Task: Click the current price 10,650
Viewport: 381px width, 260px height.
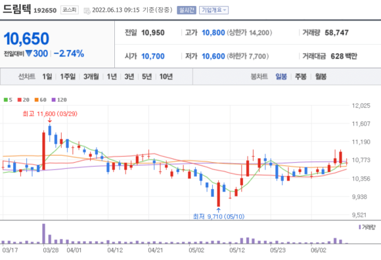Action: (x=26, y=39)
